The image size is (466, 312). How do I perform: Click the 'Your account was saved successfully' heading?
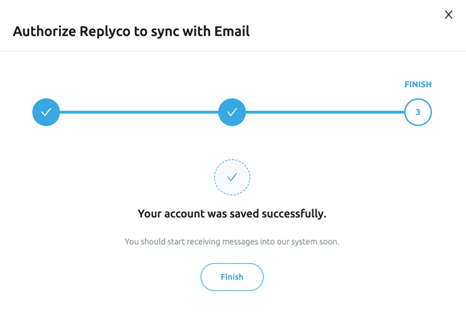click(232, 214)
